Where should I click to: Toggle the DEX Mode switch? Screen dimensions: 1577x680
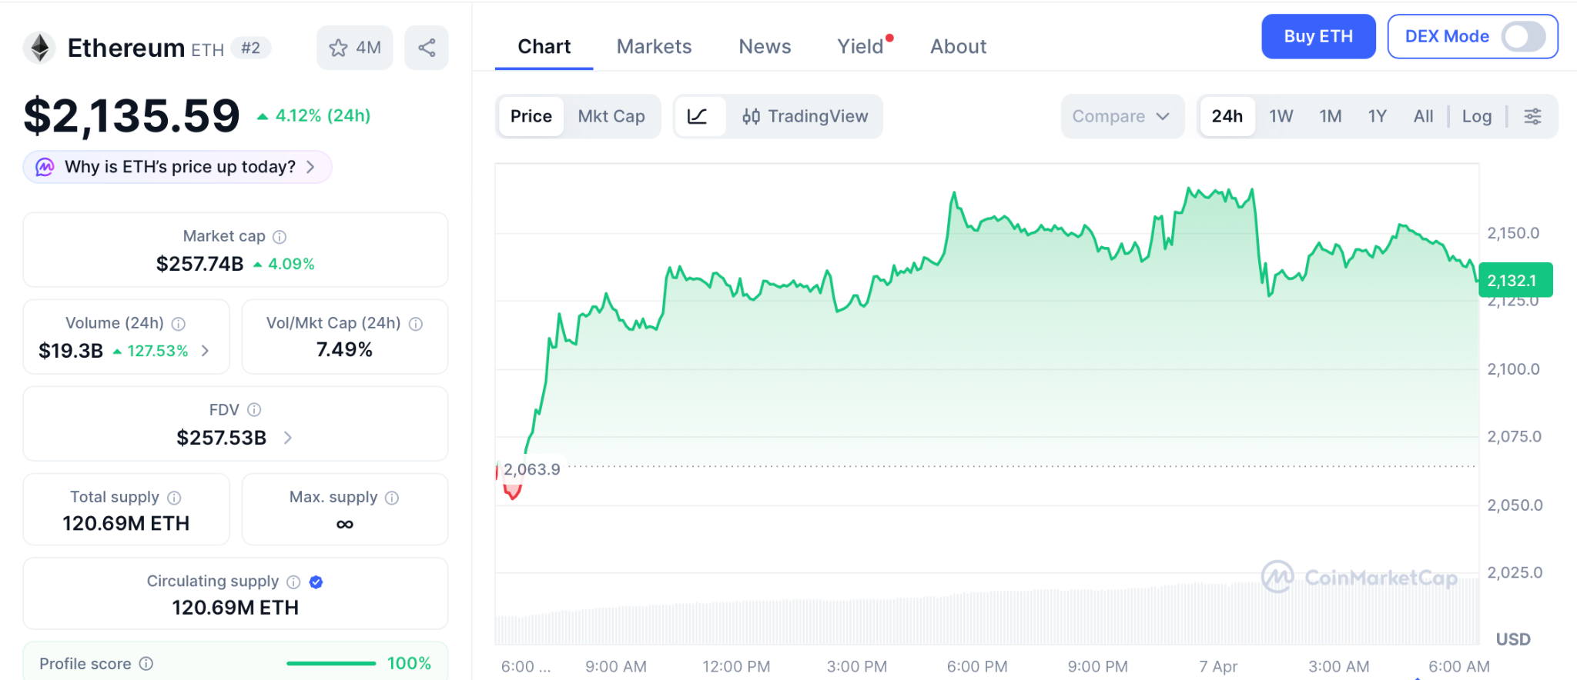1522,36
